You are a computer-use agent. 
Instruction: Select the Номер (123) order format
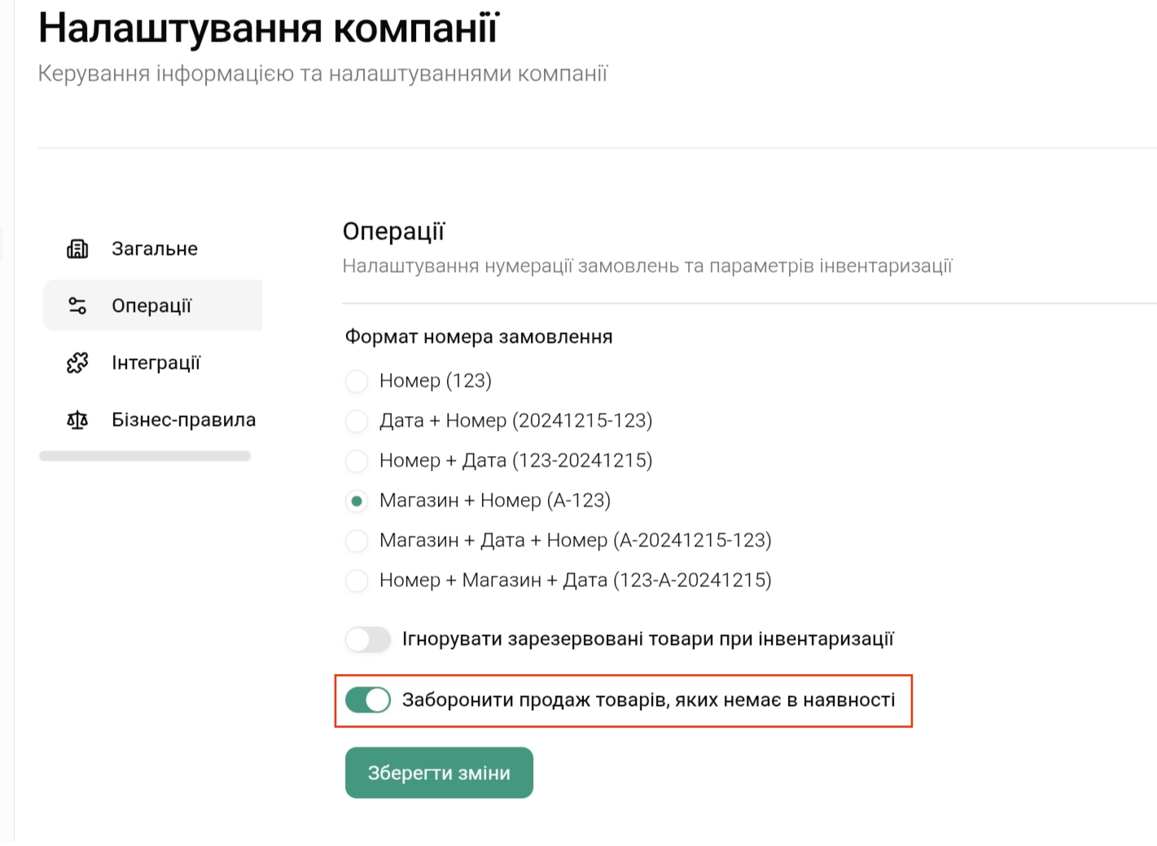[x=357, y=381]
